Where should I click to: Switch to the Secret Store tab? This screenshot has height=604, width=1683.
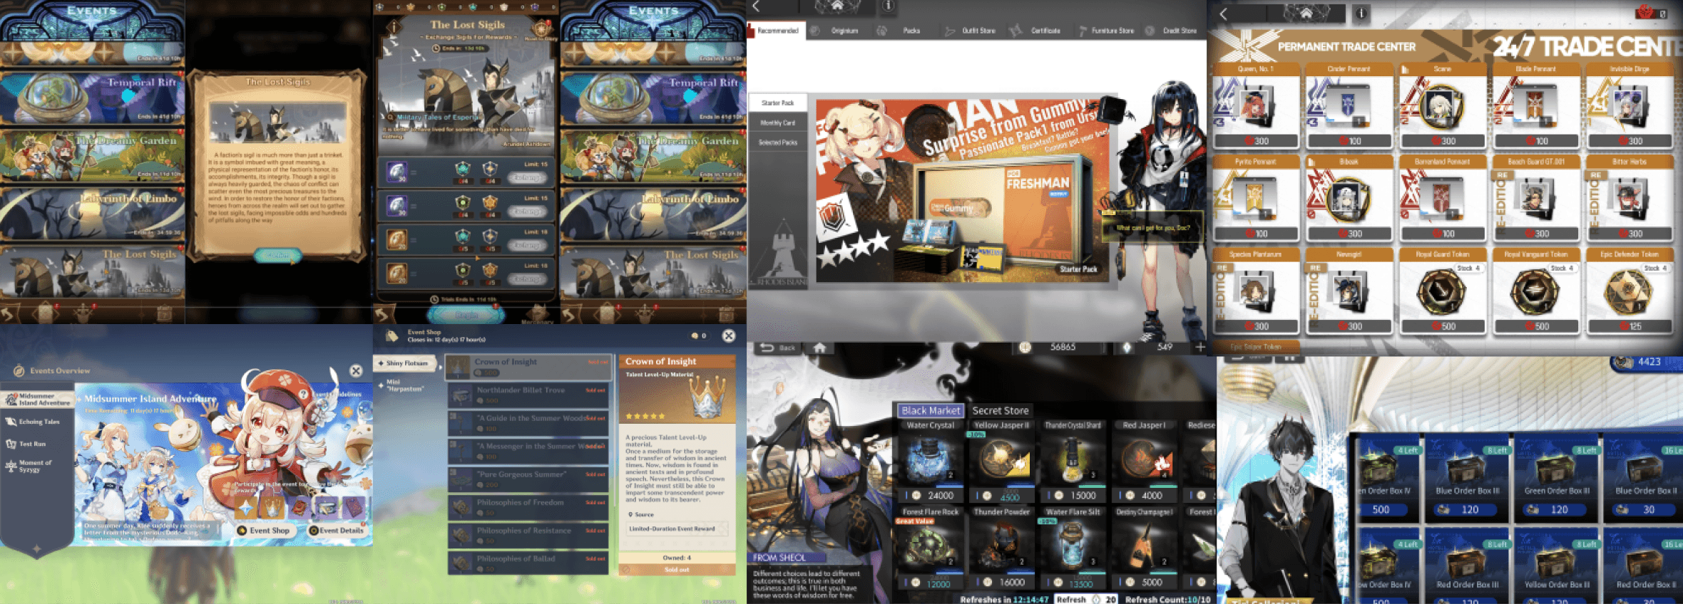tap(1001, 411)
